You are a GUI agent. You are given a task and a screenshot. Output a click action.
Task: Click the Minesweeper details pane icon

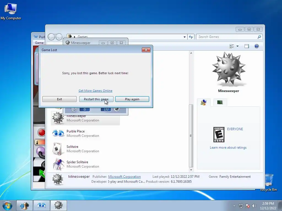click(x=58, y=179)
